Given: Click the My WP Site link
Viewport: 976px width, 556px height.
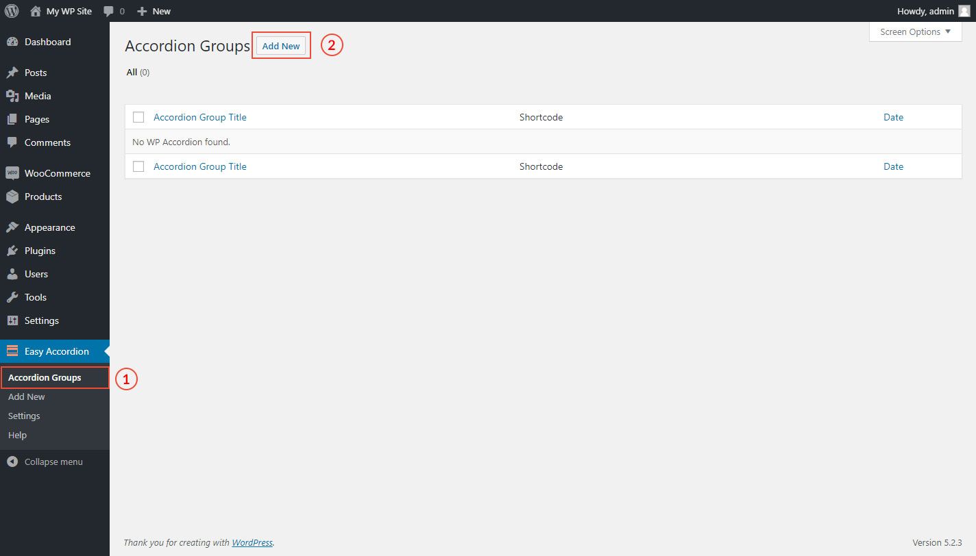Looking at the screenshot, I should point(69,11).
